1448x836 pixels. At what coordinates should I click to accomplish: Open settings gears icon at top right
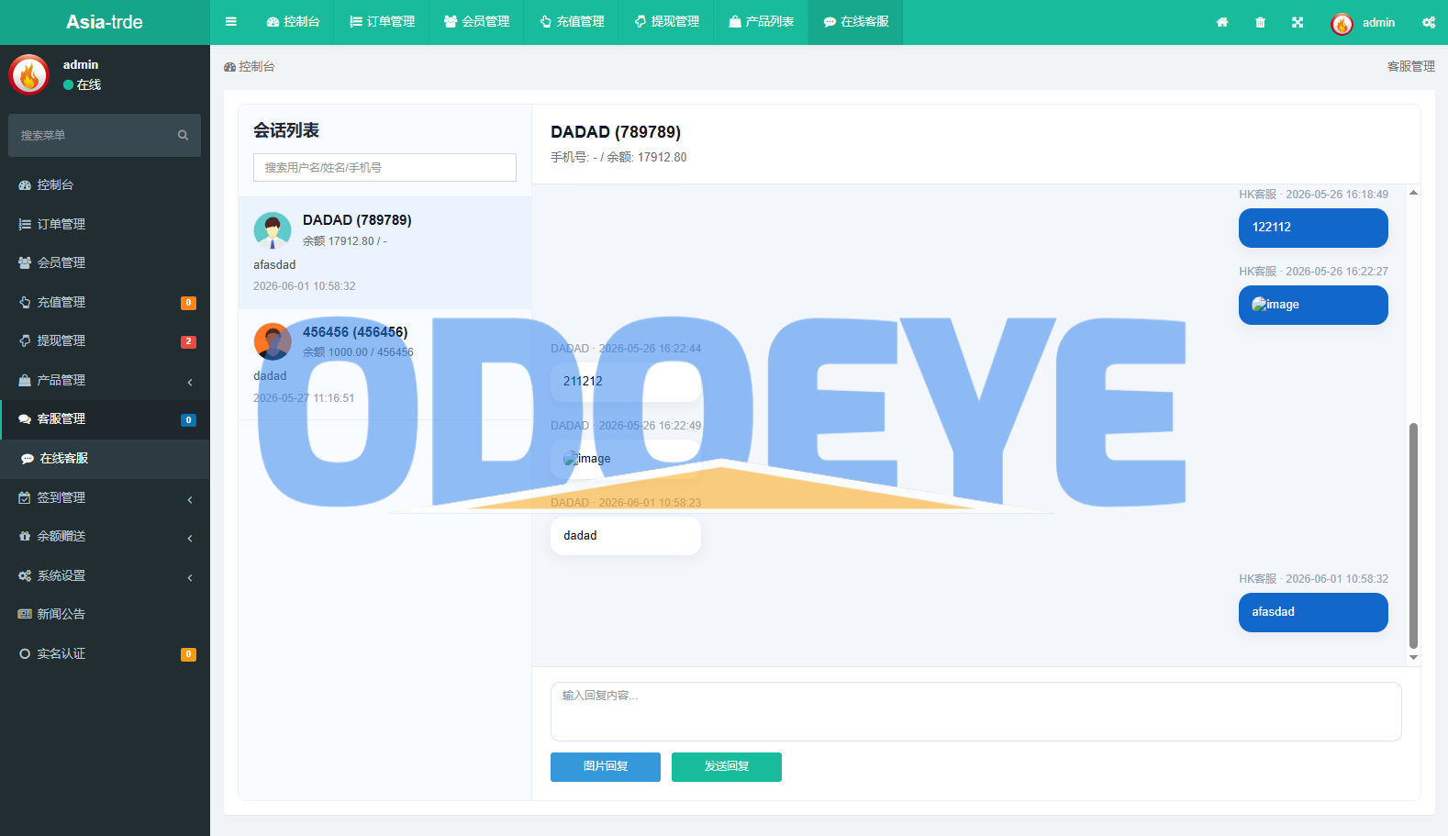pyautogui.click(x=1429, y=22)
